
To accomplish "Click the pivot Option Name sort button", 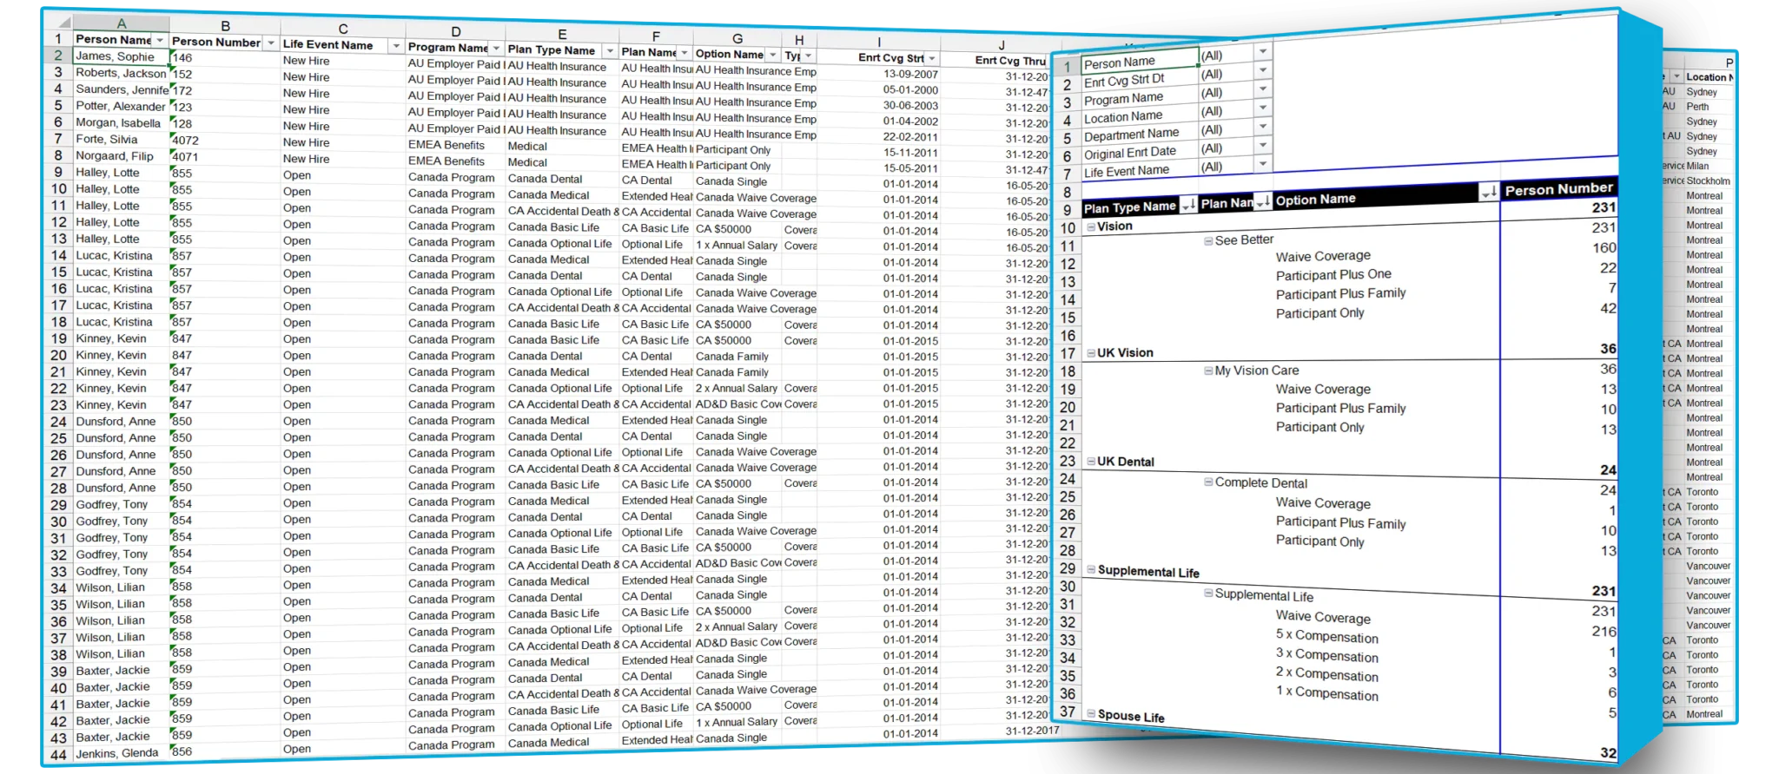I will coord(1488,192).
